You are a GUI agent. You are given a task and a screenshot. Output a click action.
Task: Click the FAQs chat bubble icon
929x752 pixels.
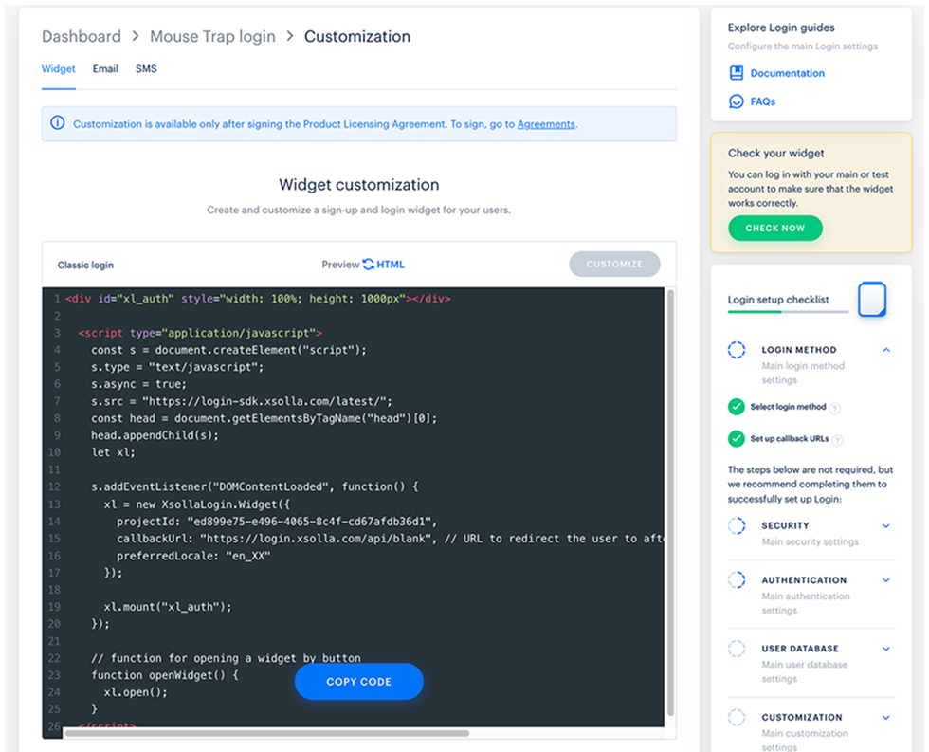(x=736, y=101)
